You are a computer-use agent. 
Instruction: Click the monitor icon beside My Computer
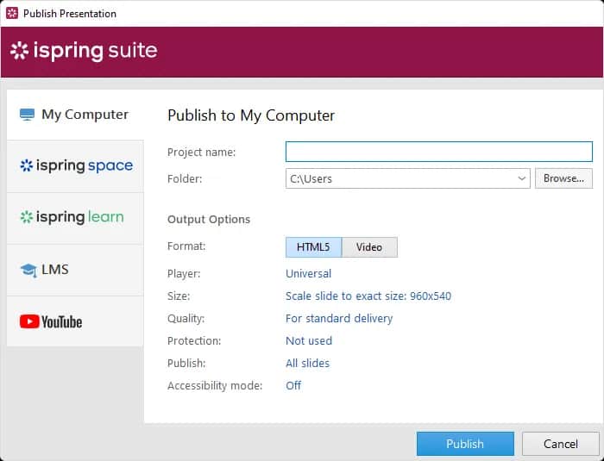click(27, 115)
